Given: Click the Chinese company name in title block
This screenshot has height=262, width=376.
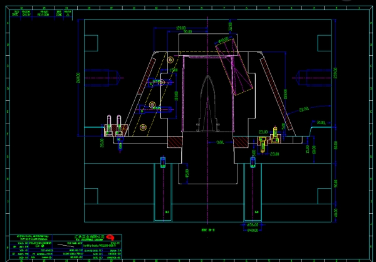Looking at the screenshot, I should tap(90, 237).
